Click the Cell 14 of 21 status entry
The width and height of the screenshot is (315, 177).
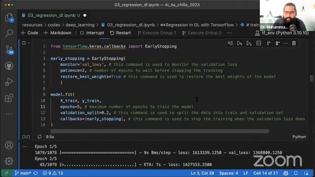[265, 173]
